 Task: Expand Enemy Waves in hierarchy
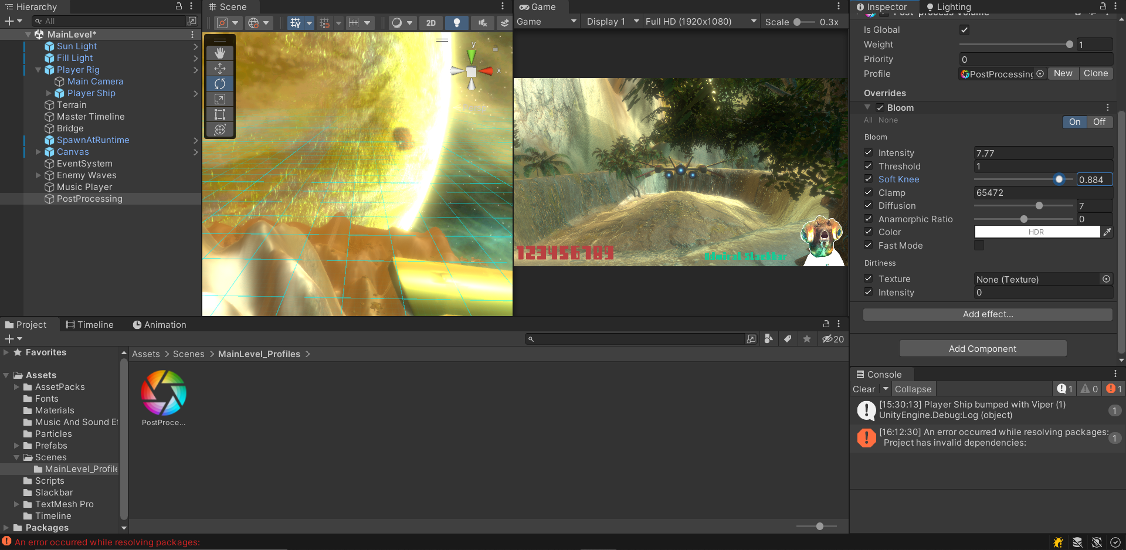click(38, 175)
